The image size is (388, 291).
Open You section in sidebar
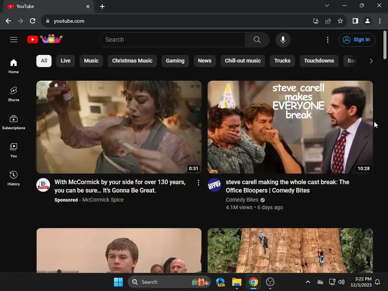click(x=14, y=150)
